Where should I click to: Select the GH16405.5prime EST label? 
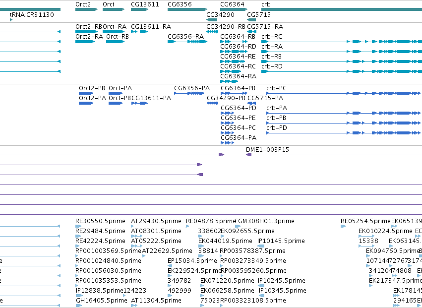[x=102, y=301]
